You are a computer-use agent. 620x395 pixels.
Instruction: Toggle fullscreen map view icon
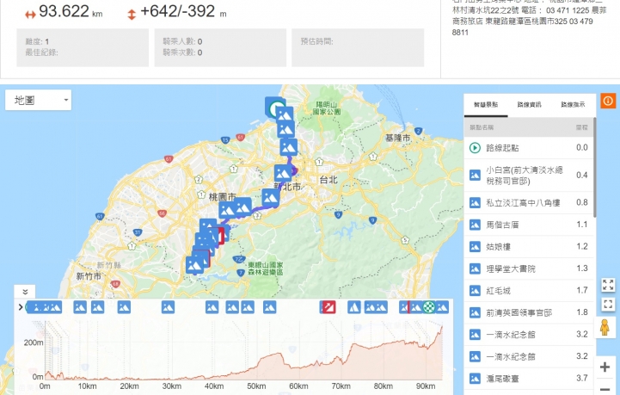(x=608, y=305)
